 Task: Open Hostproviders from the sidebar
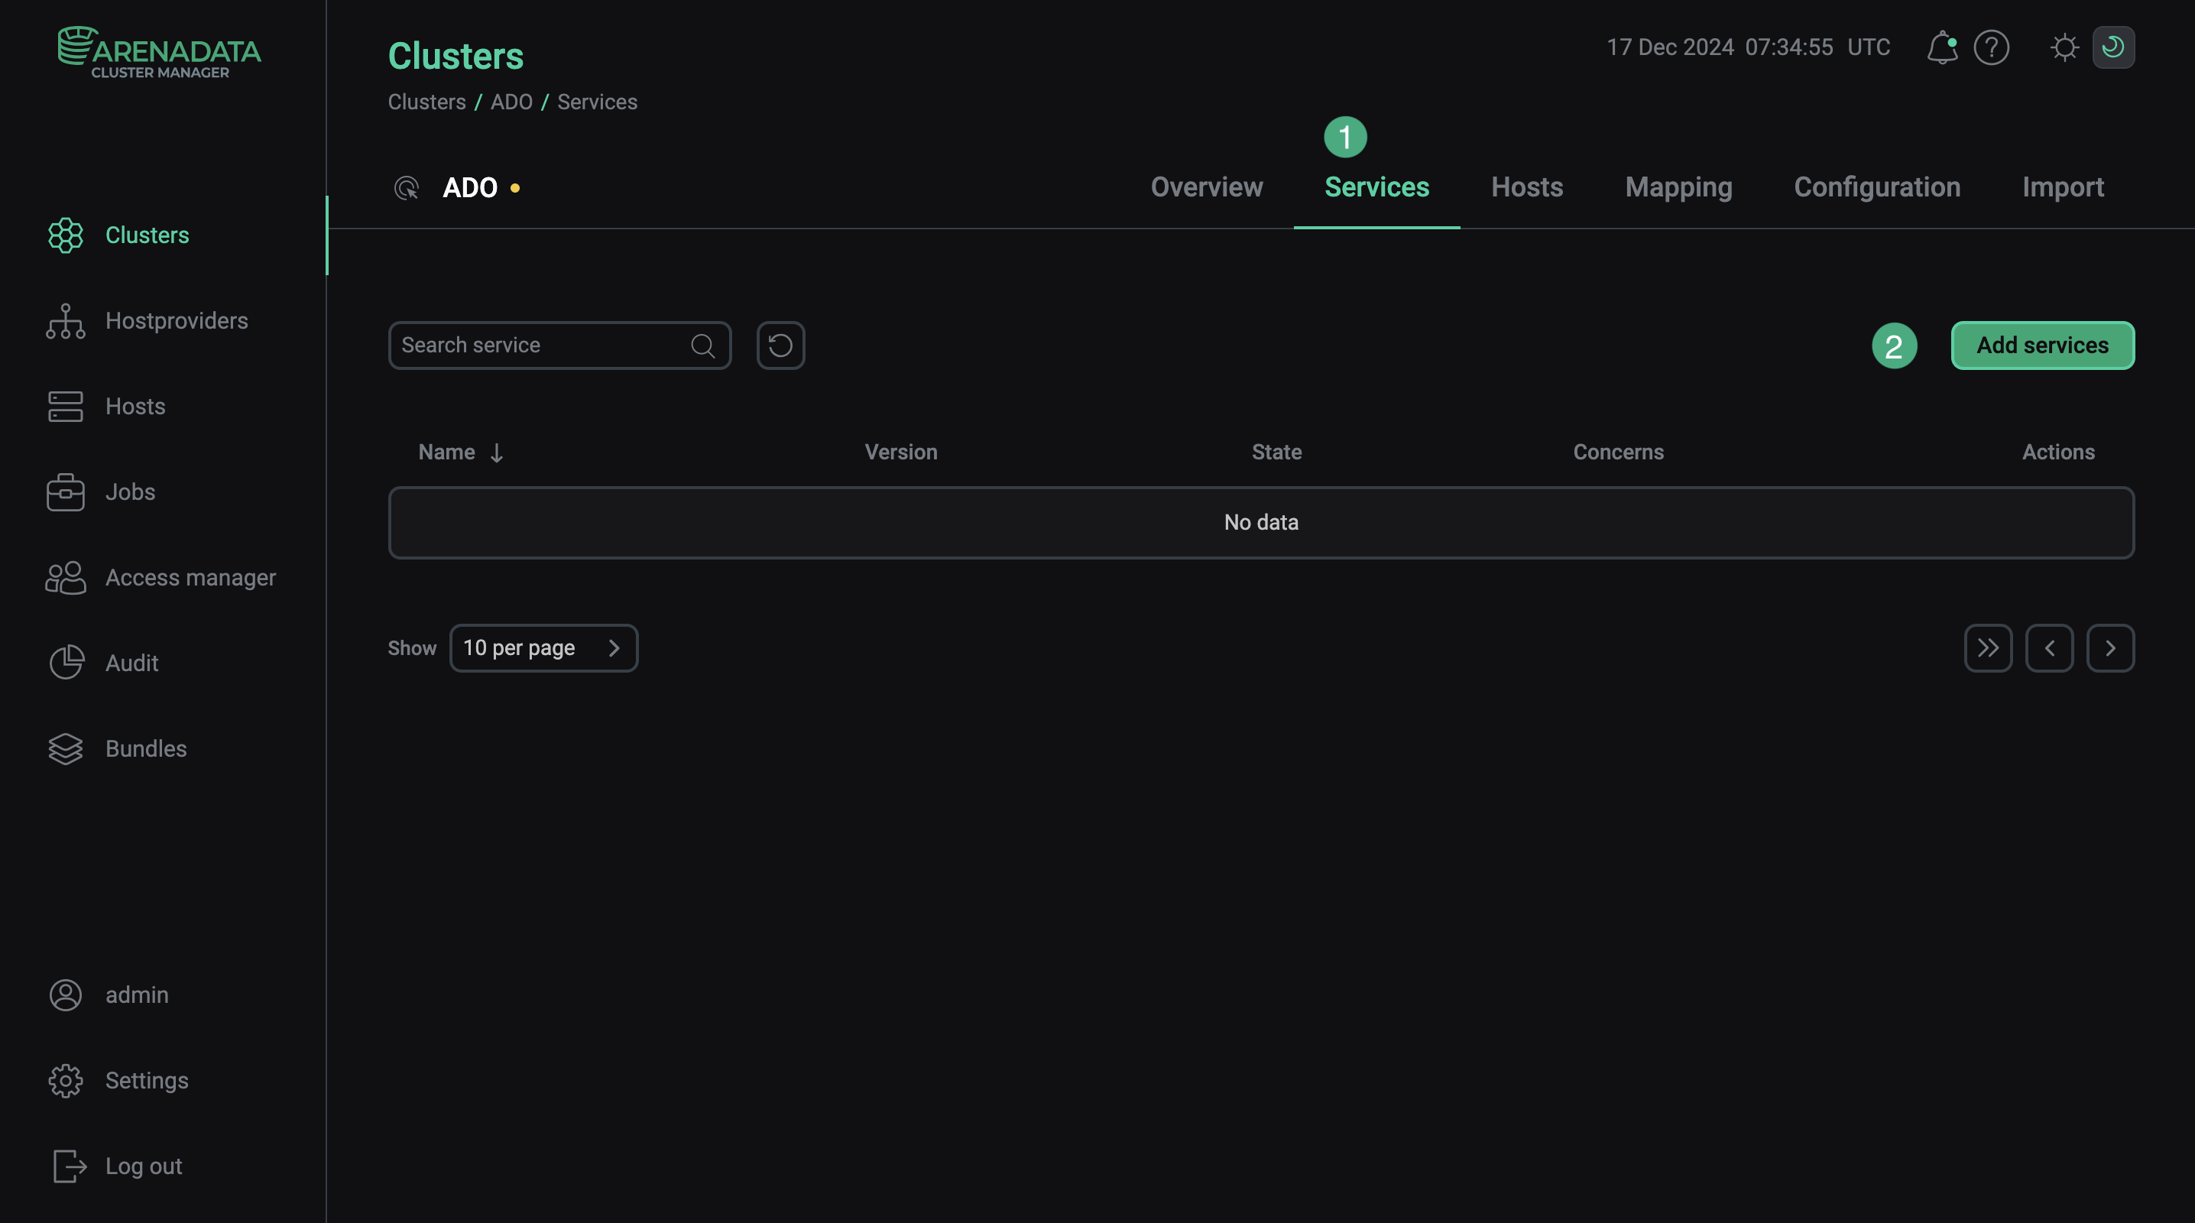176,320
